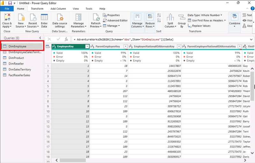Click the Reduce Rows icon
Viewport: 255px width, 163px height.
coord(150,17)
